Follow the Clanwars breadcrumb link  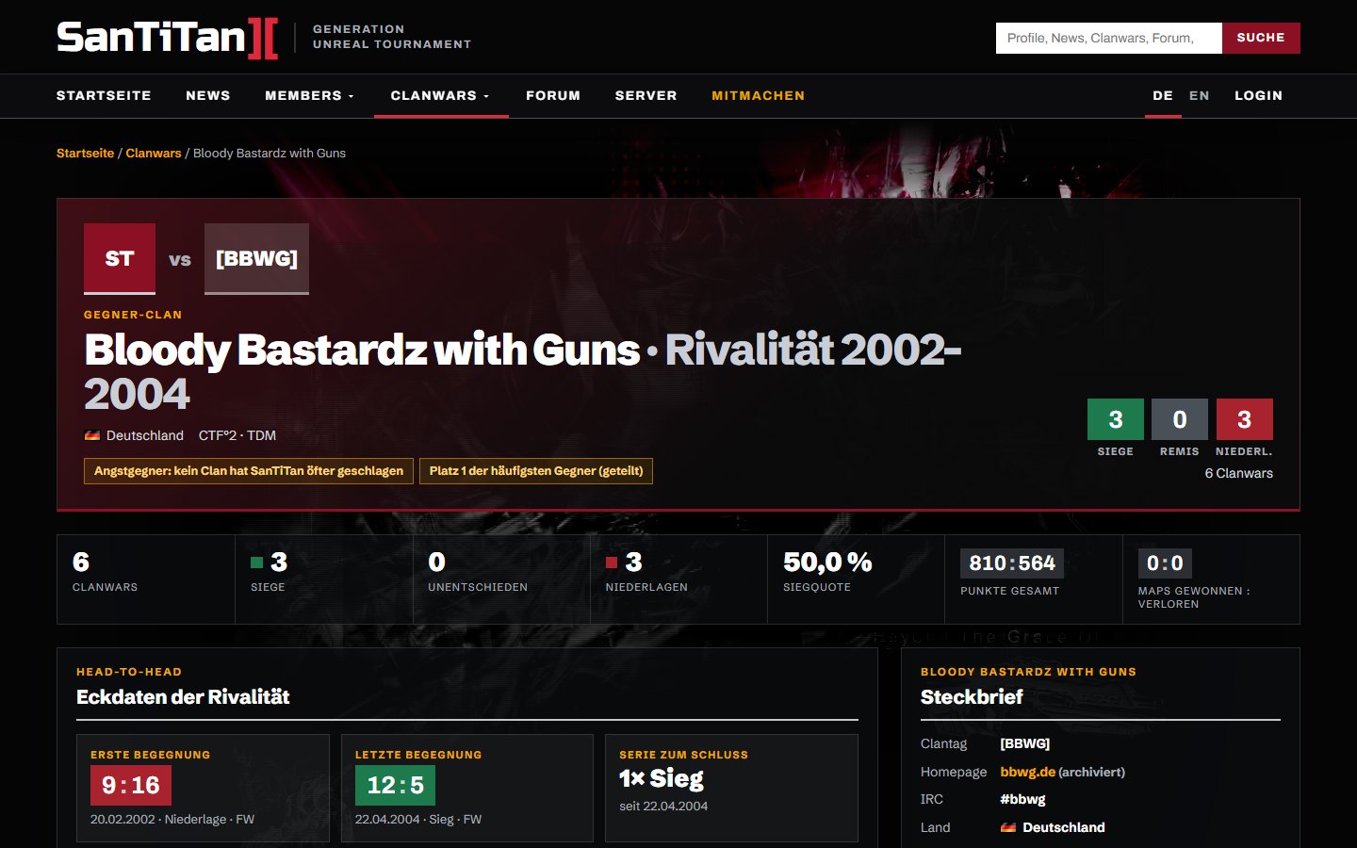(x=154, y=153)
